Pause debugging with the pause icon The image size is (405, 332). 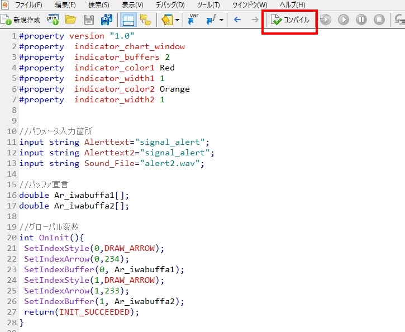click(x=361, y=20)
